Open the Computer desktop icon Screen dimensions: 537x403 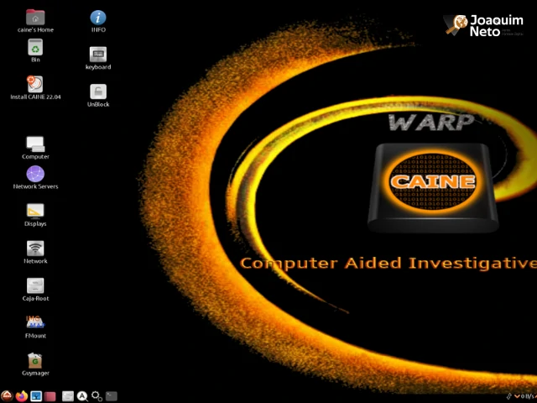coord(35,144)
